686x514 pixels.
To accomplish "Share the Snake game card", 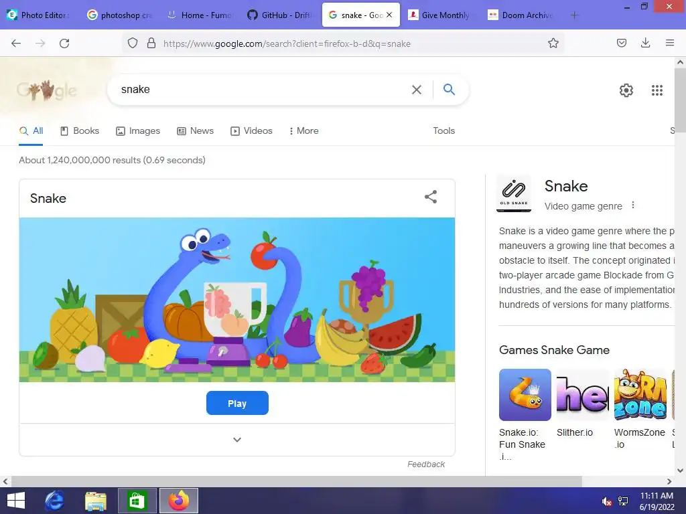I will [431, 197].
